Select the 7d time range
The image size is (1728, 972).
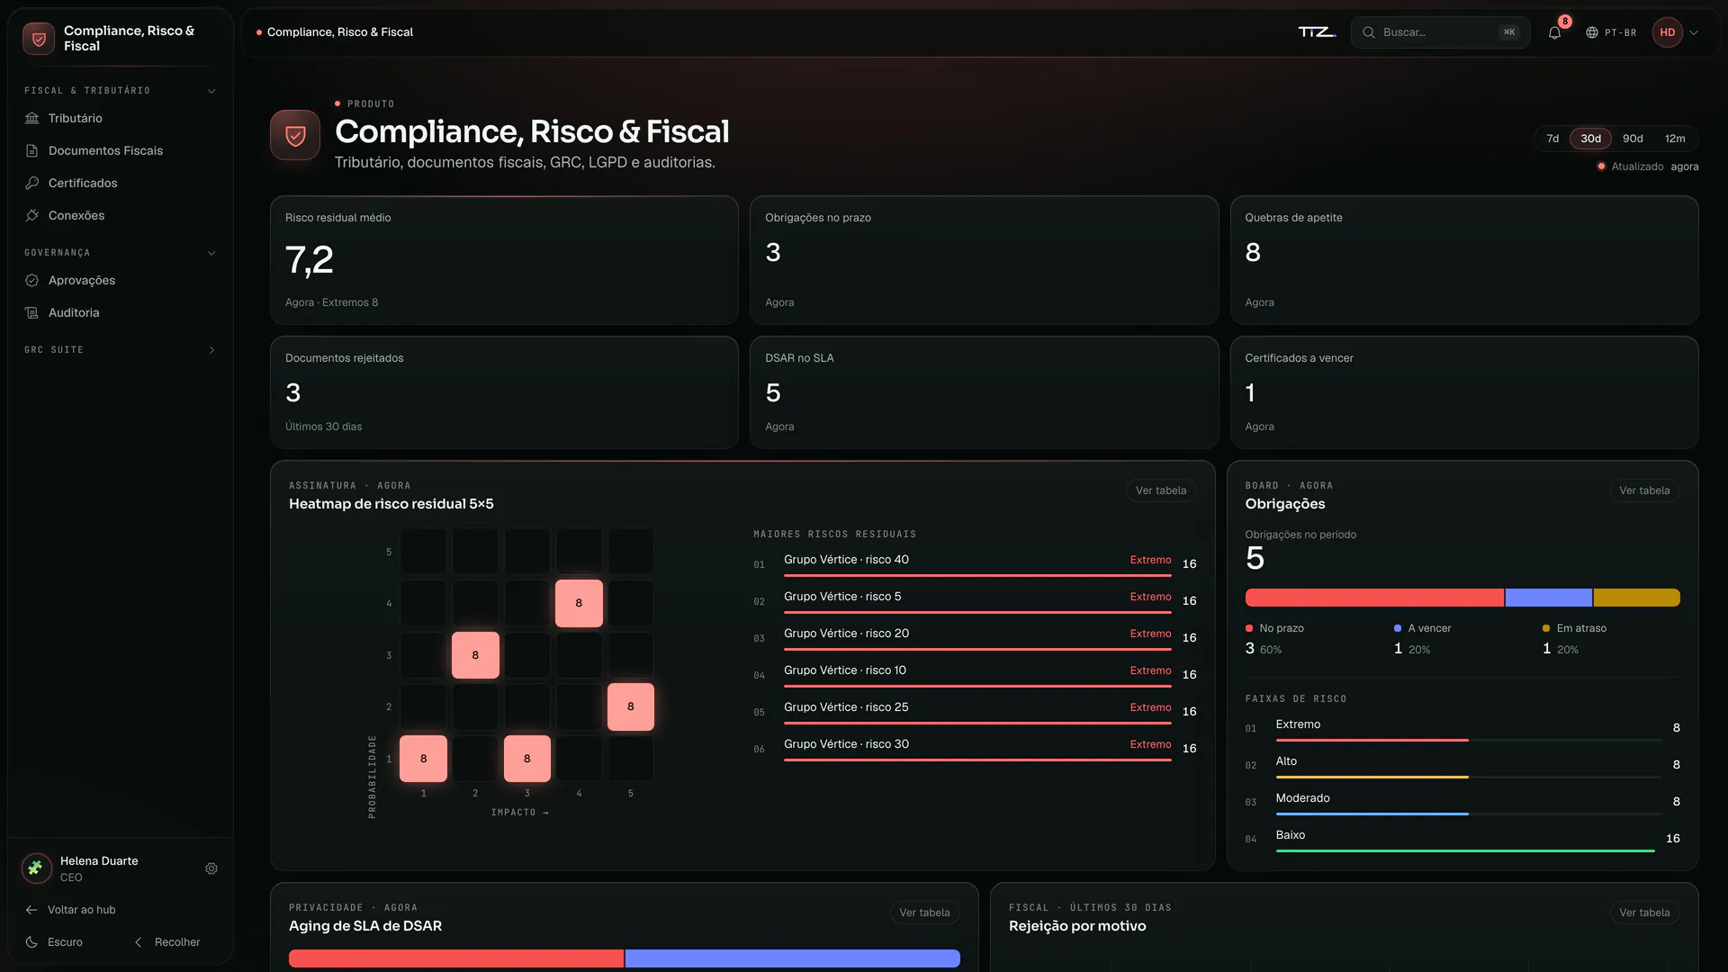(1552, 139)
